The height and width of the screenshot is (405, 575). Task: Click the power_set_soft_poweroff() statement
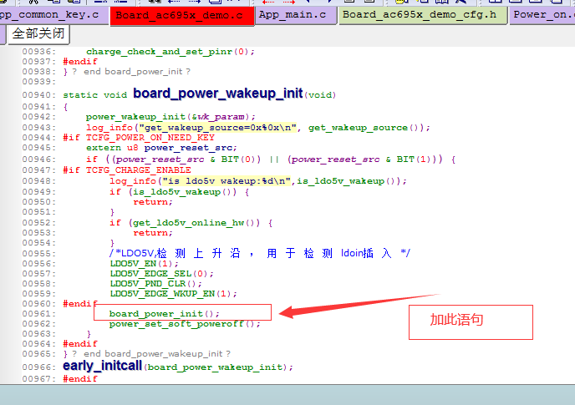(x=185, y=324)
